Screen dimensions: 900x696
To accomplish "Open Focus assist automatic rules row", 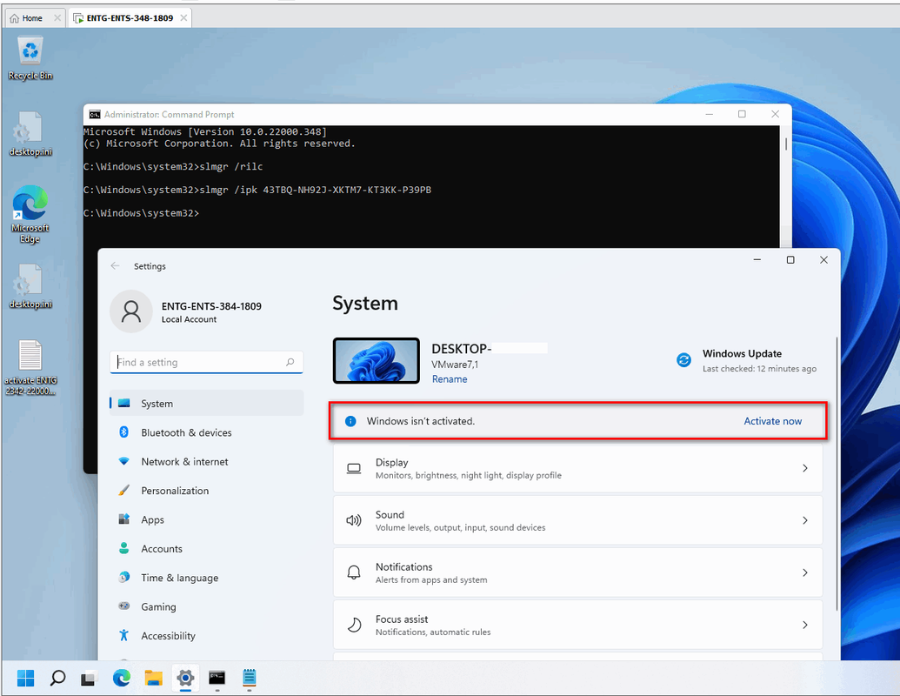I will click(578, 625).
